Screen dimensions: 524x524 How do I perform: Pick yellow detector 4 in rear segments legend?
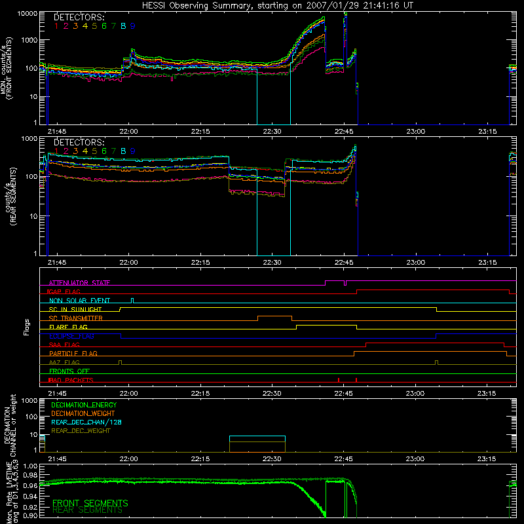85,151
